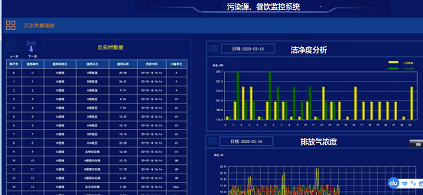Select the table row with sequence number 3
The image size is (423, 195).
[x=97, y=99]
